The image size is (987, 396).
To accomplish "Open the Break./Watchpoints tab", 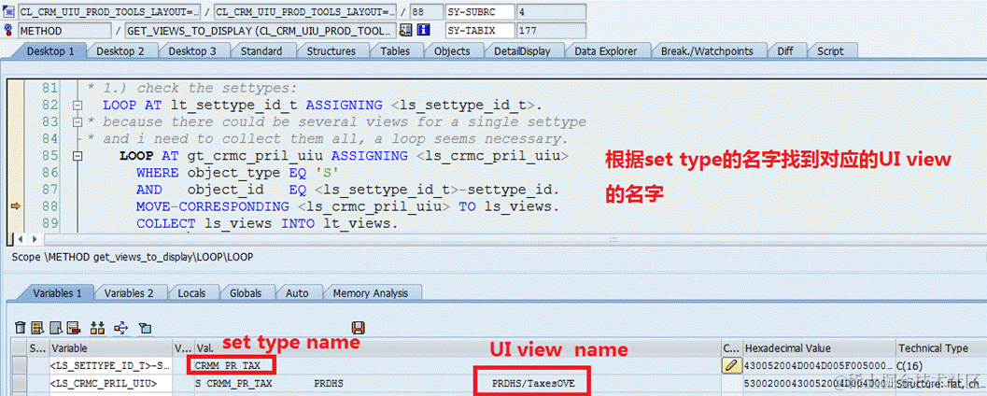I will (707, 51).
